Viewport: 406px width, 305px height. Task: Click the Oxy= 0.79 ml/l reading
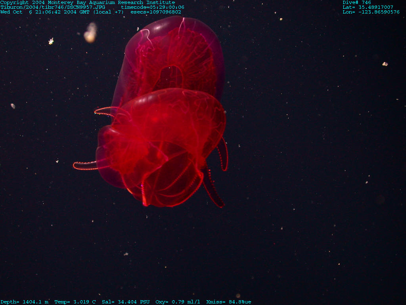click(x=178, y=302)
